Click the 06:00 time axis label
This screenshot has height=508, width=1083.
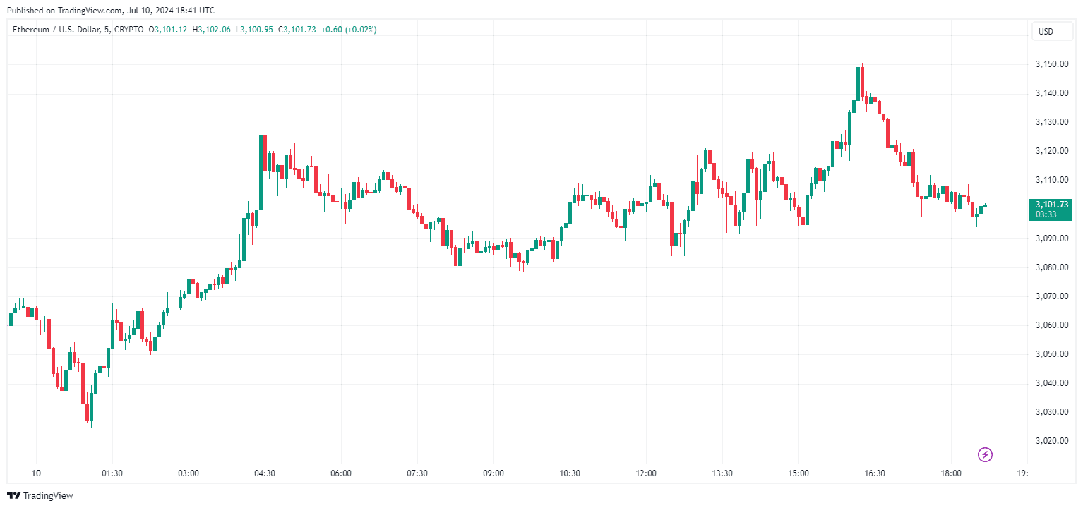click(x=341, y=473)
